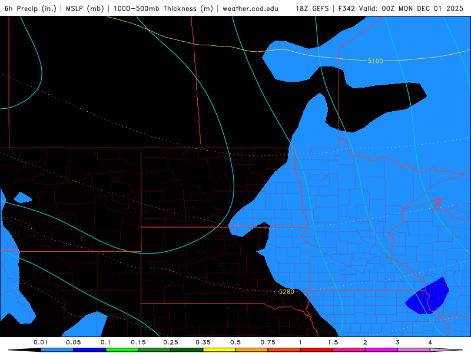Viewport: 471px width, 353px height.
Task: Click the 4 legend value label
Action: click(430, 342)
